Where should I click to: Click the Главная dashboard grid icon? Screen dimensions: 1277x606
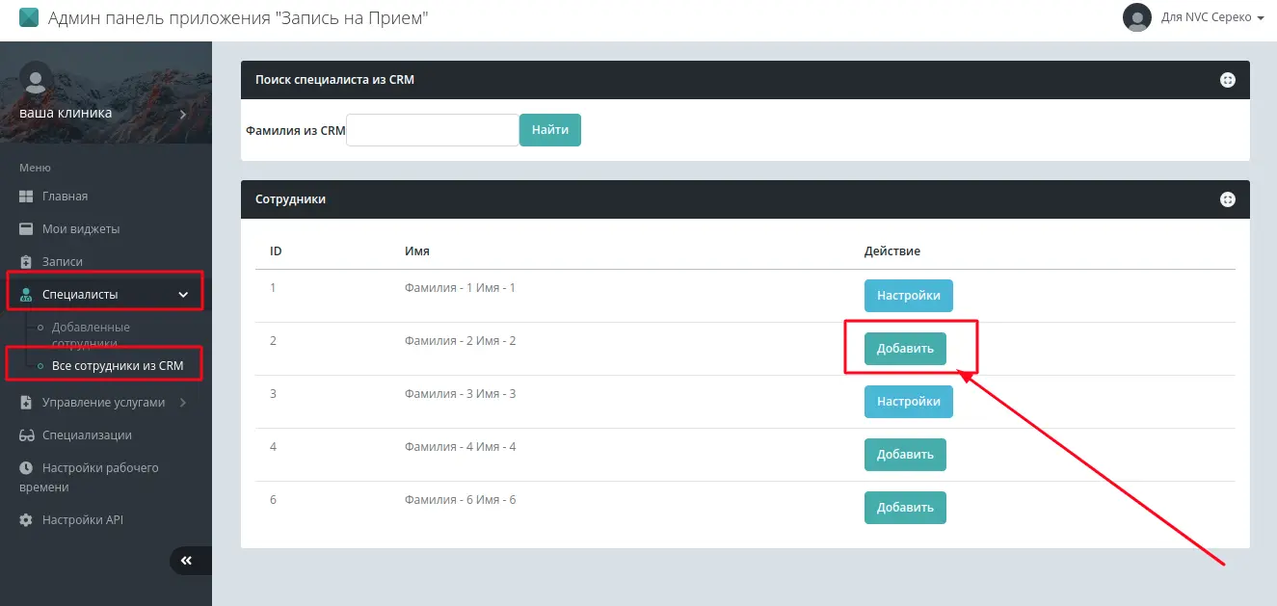[26, 197]
